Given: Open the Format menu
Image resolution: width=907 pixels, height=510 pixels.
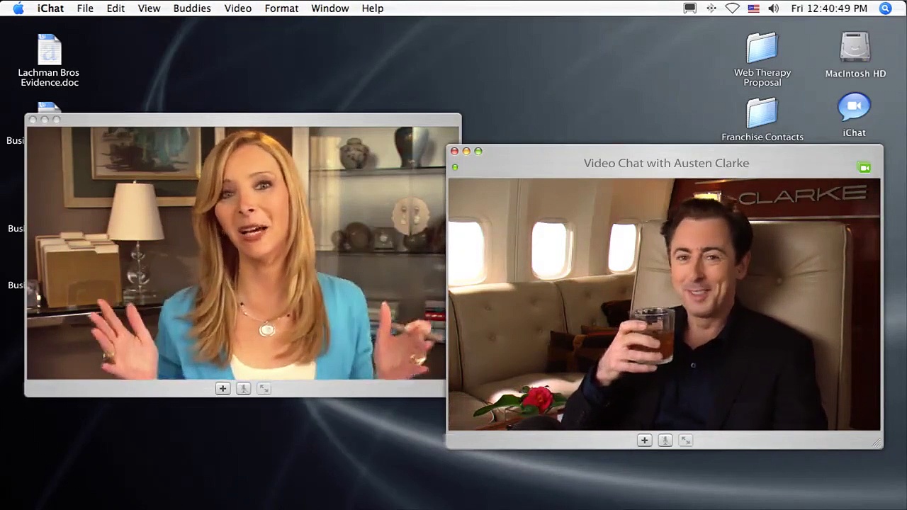Looking at the screenshot, I should point(281,8).
